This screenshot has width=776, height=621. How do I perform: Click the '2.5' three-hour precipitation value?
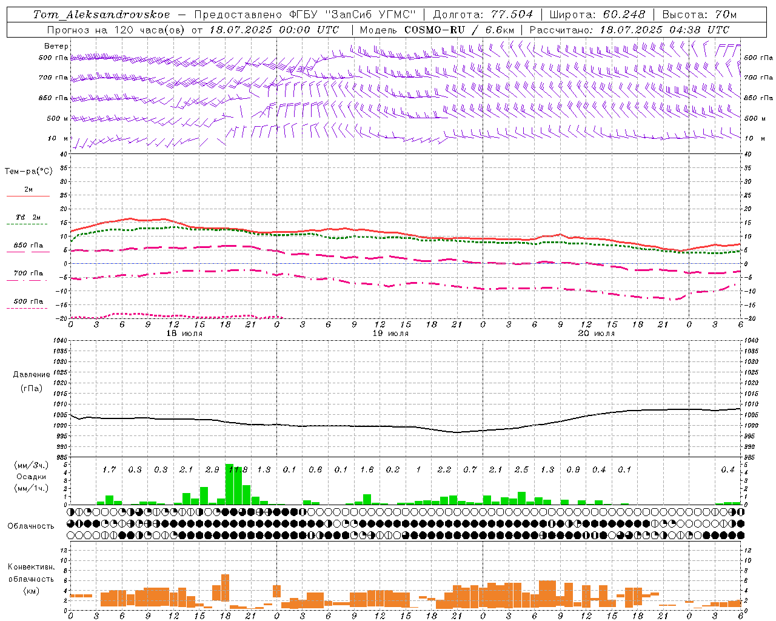[x=521, y=470]
